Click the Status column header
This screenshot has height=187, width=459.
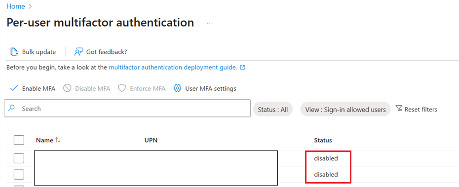323,140
